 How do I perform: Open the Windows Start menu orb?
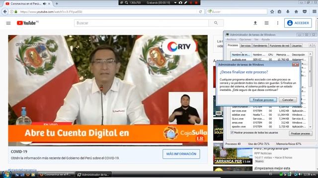tap(6, 175)
